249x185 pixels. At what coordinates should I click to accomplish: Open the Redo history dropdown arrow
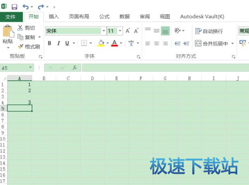pos(48,7)
